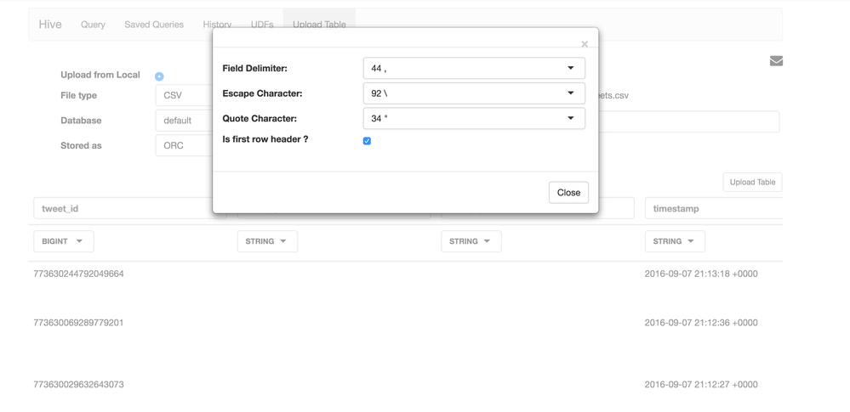Toggle the 'Is first row header' checkbox
Viewport: 850px width, 412px height.
point(367,141)
